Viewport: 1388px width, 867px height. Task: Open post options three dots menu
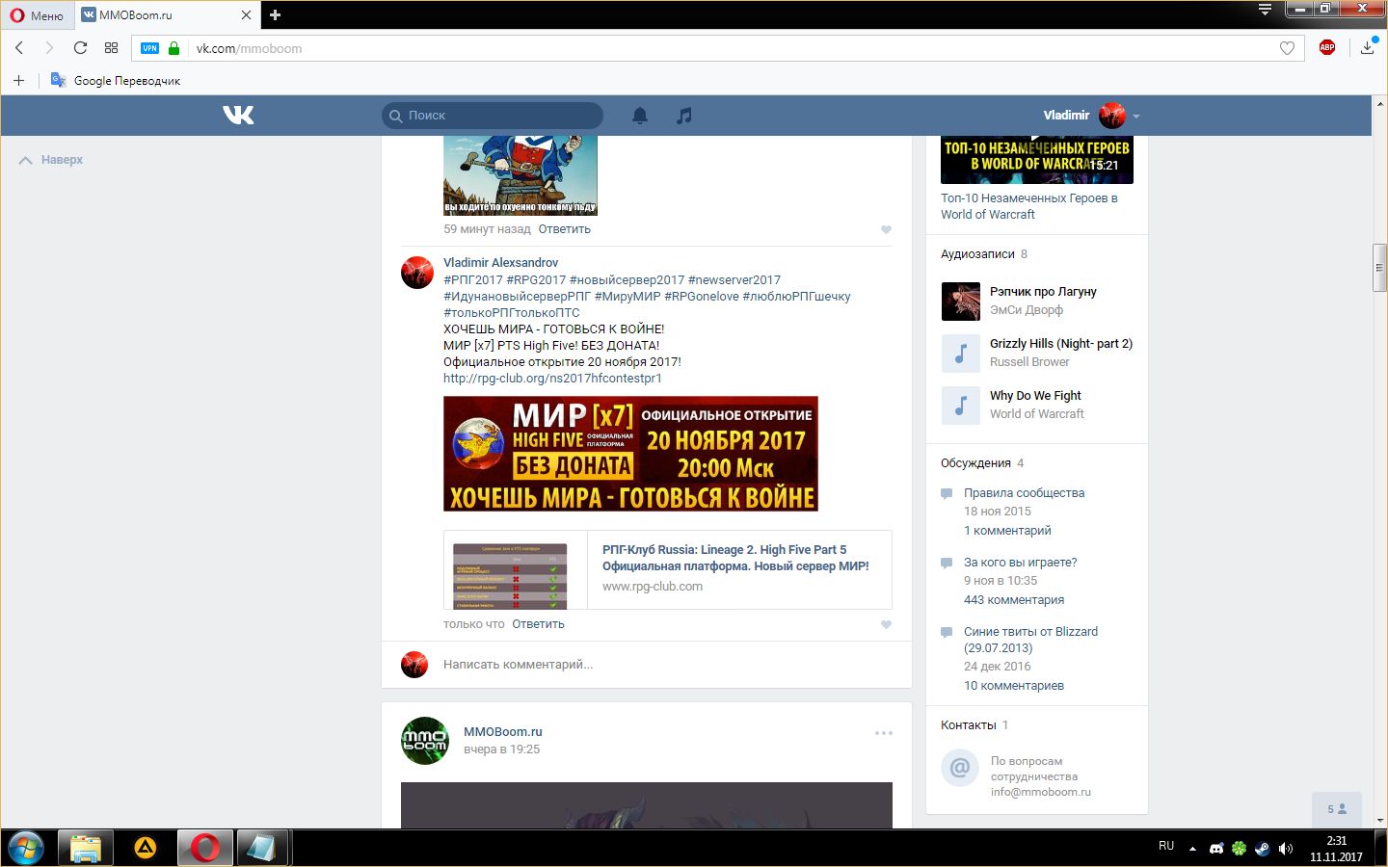coord(884,733)
